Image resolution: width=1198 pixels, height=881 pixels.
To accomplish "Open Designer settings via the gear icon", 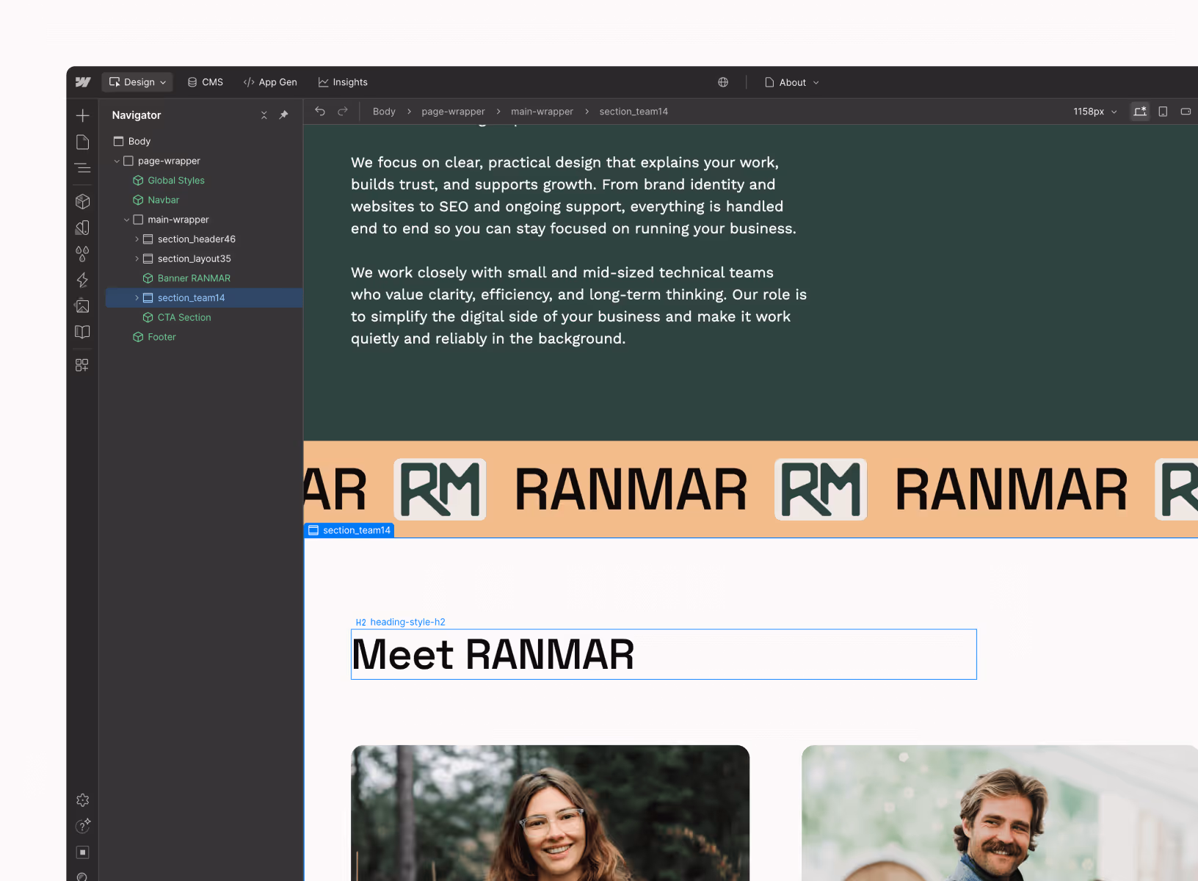I will (x=82, y=800).
